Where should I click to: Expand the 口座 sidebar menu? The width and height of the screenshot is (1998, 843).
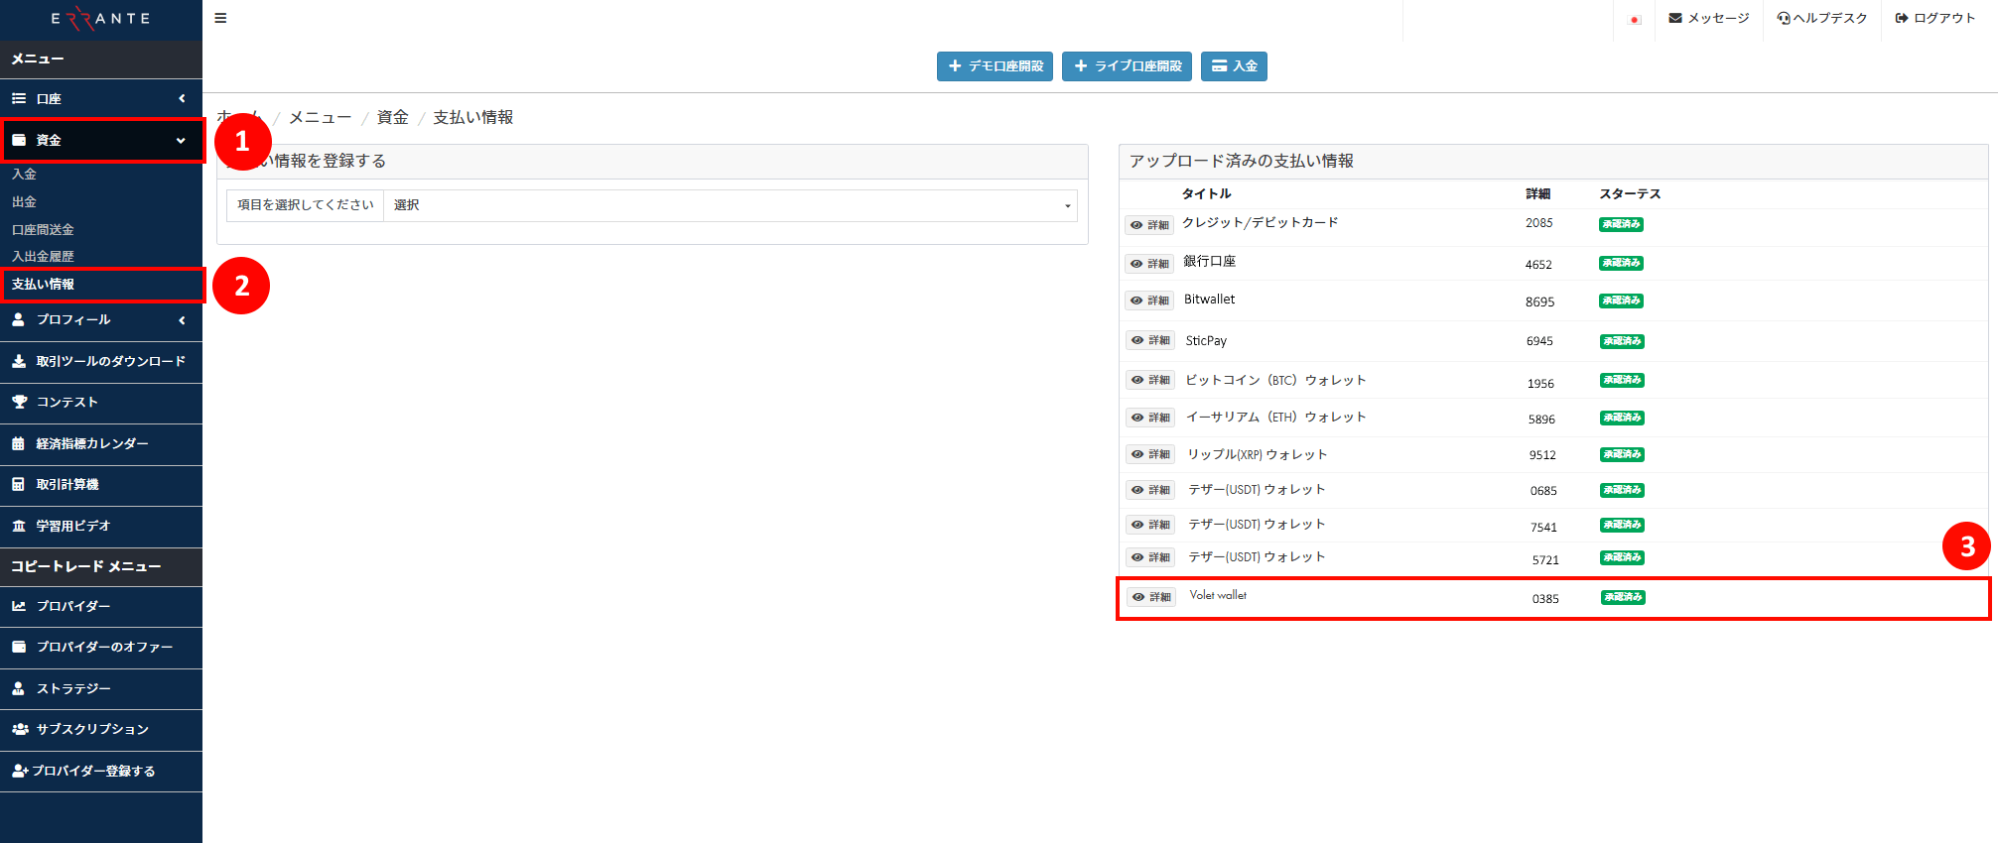101,98
